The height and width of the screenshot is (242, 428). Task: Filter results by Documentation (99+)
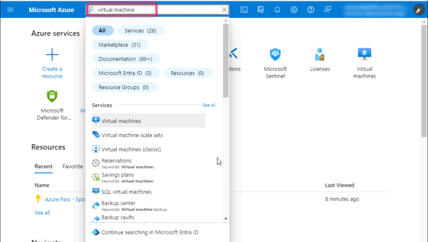pyautogui.click(x=125, y=59)
